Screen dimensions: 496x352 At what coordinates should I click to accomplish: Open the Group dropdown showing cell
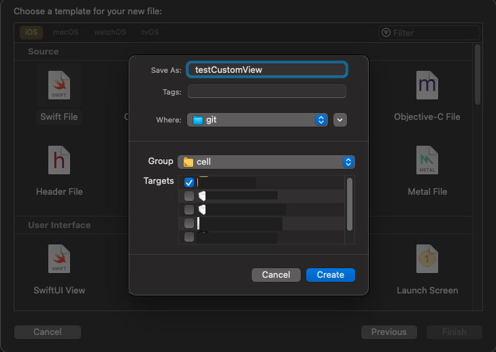pyautogui.click(x=266, y=162)
